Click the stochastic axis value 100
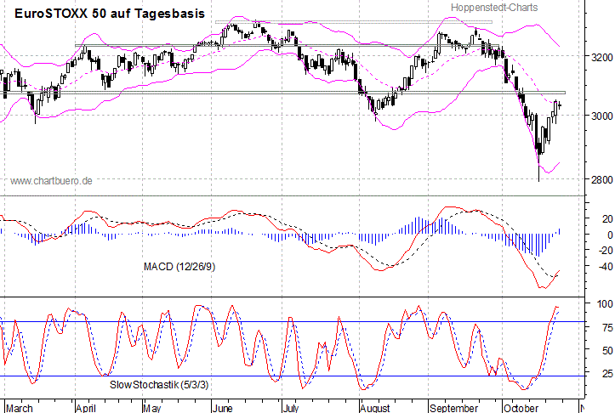Image resolution: width=615 pixels, height=413 pixels. (x=605, y=303)
